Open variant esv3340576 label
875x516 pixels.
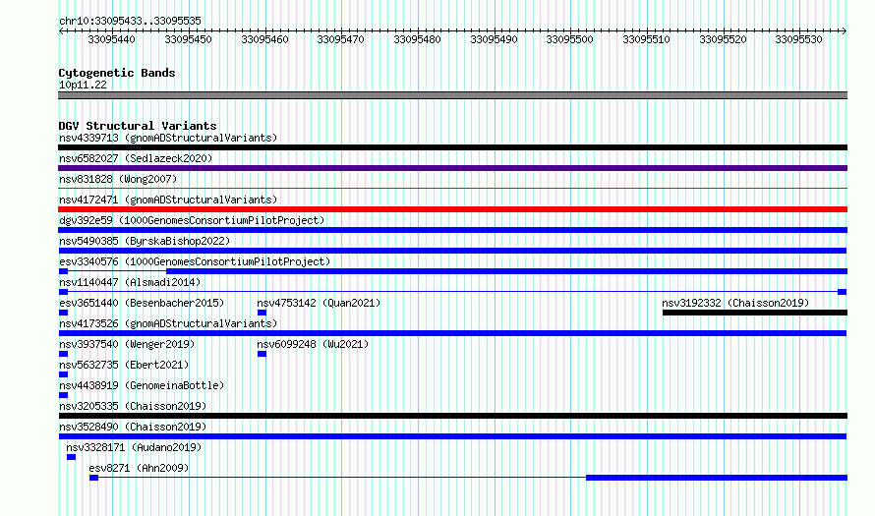pyautogui.click(x=195, y=261)
